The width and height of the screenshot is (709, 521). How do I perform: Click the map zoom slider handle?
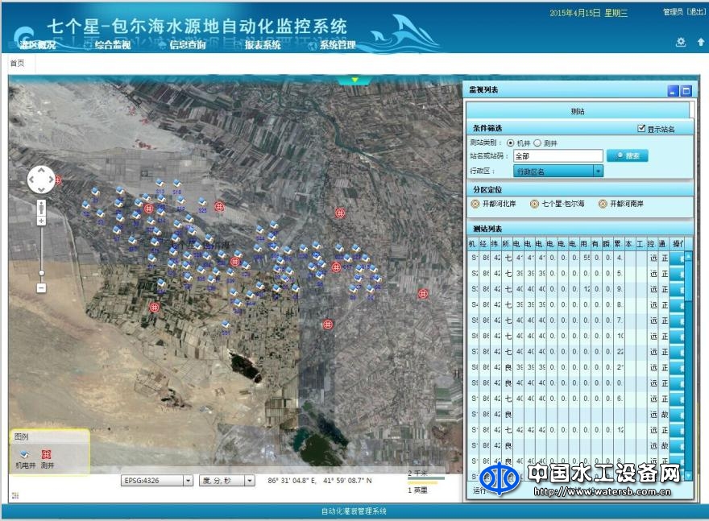pyautogui.click(x=41, y=273)
